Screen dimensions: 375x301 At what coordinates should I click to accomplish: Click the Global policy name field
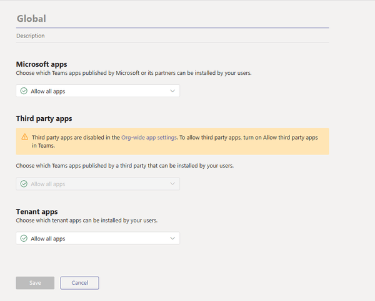click(172, 19)
